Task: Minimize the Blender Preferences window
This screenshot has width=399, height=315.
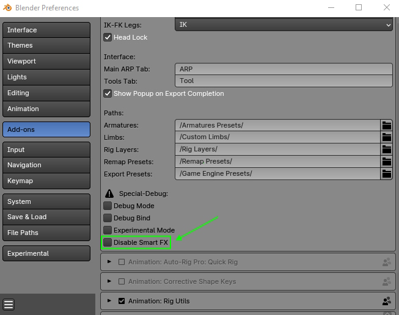Action: 331,7
